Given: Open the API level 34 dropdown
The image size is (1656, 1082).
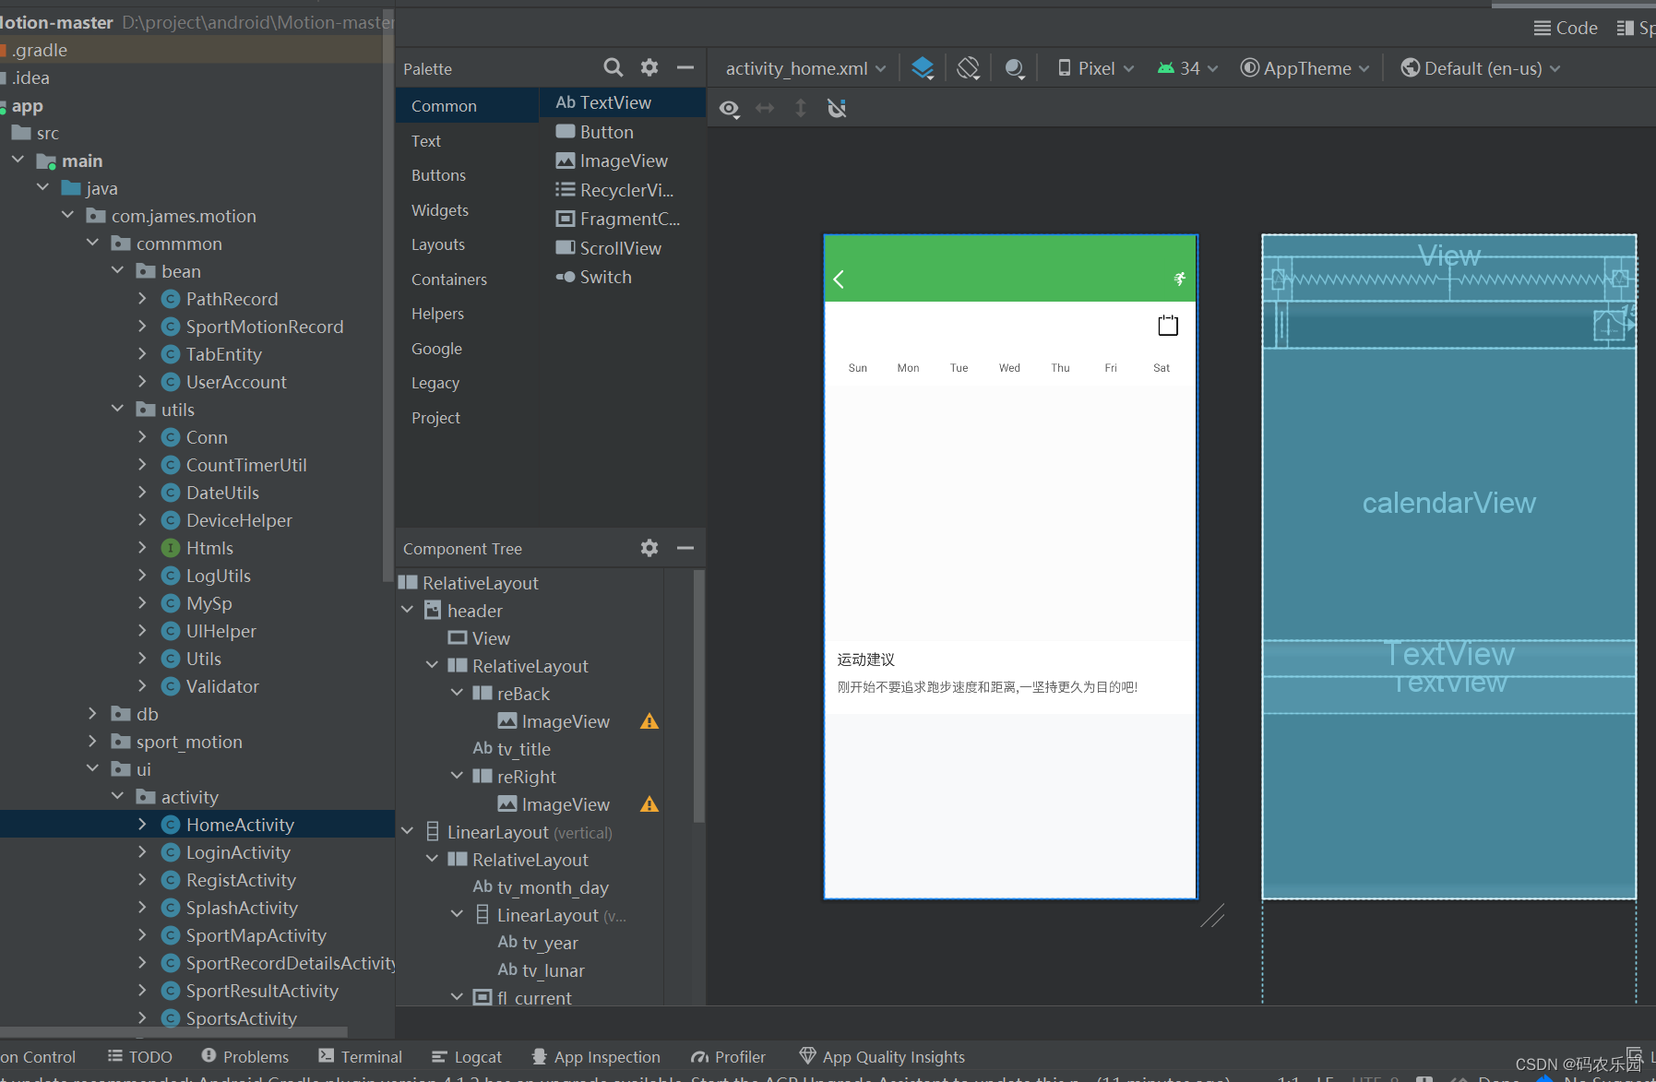Looking at the screenshot, I should (x=1186, y=67).
